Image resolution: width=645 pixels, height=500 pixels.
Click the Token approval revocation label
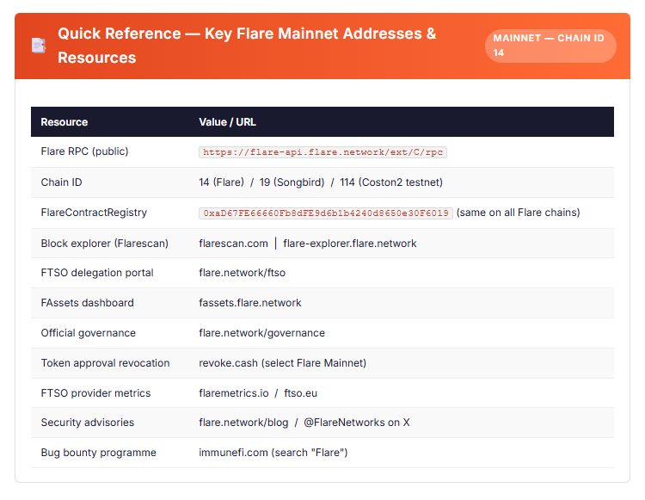(105, 363)
